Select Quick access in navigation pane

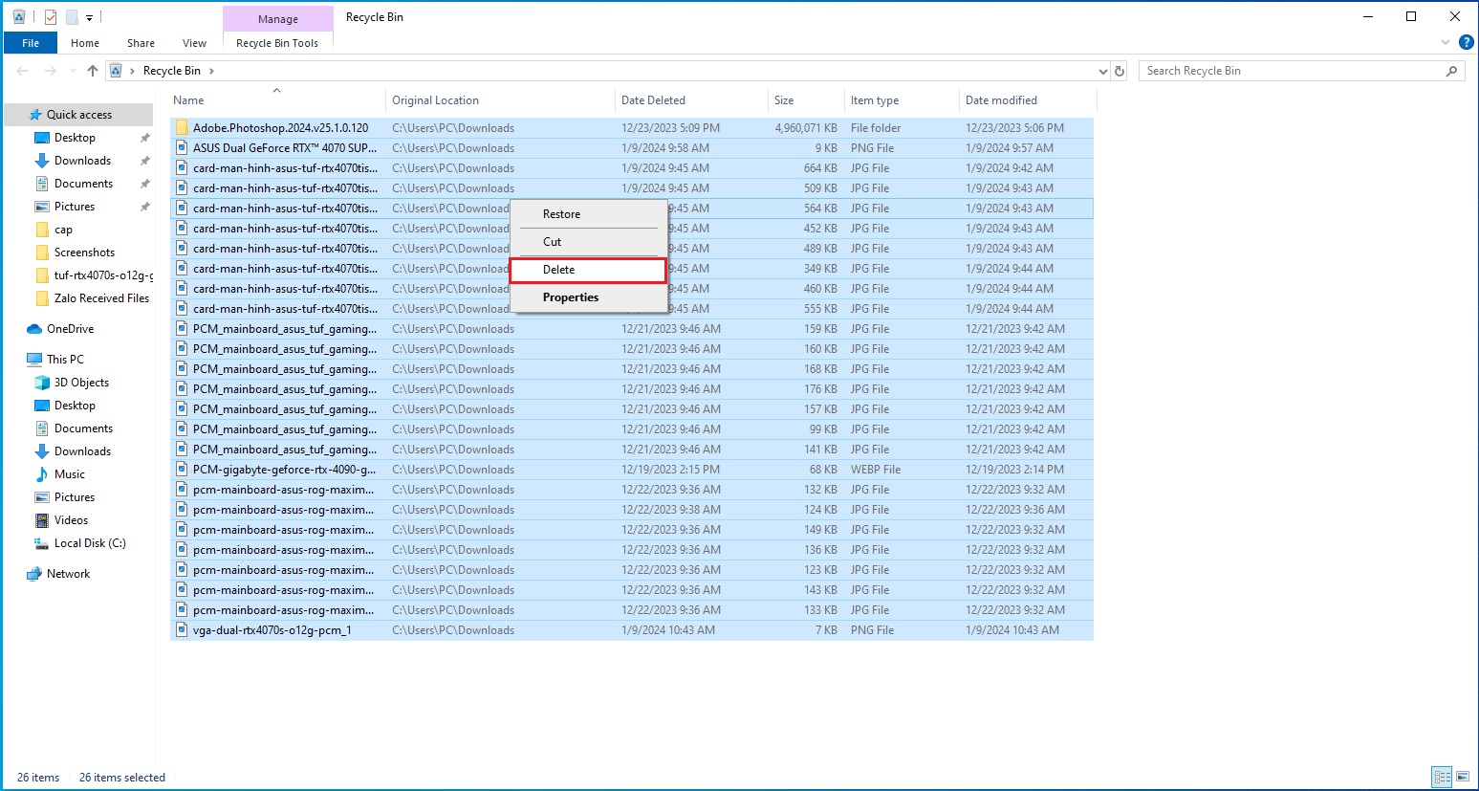click(79, 115)
